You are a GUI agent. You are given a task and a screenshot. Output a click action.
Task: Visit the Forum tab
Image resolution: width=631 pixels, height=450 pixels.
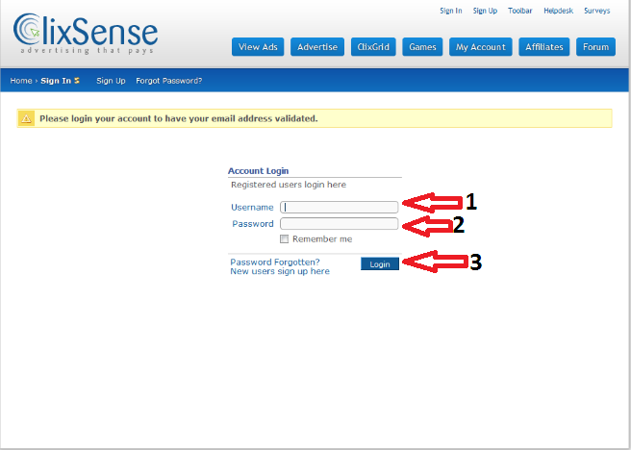click(x=596, y=47)
